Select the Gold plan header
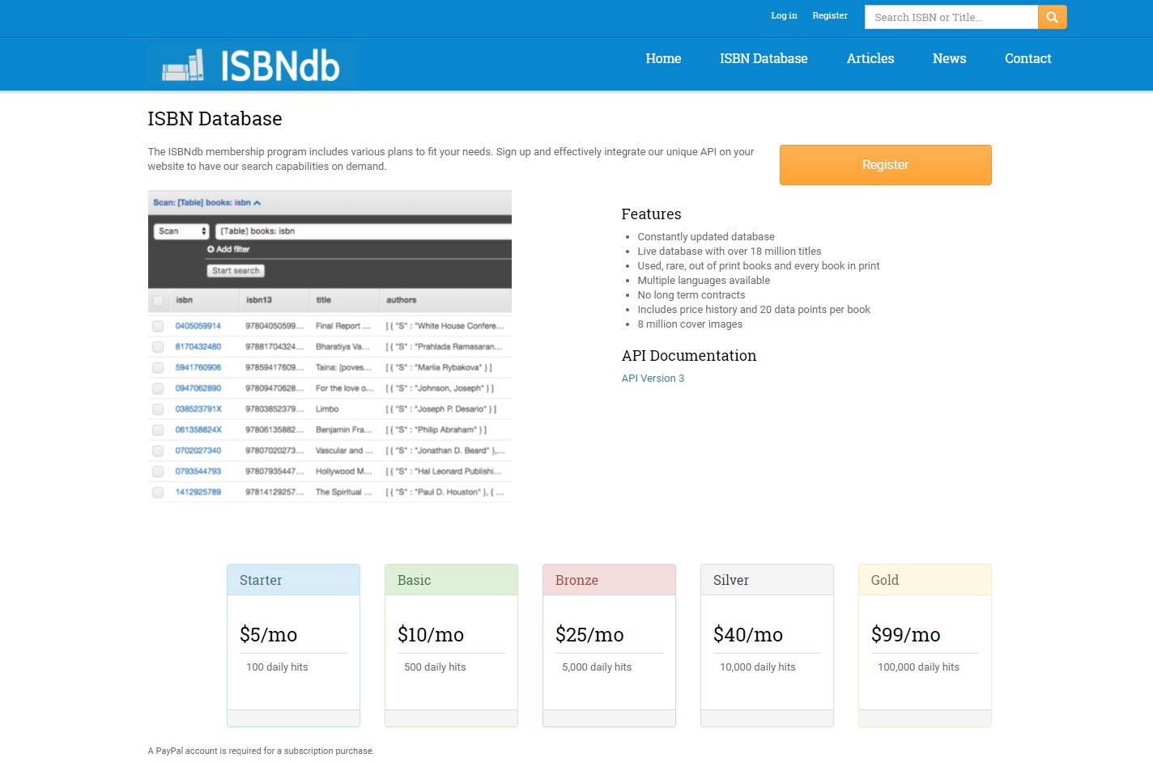Screen dimensions: 1153x762 click(x=925, y=580)
